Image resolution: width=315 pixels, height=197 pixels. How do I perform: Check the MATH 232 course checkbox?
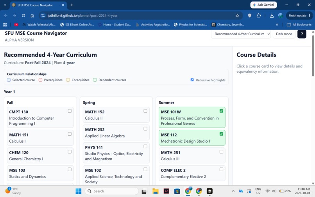coord(145,129)
